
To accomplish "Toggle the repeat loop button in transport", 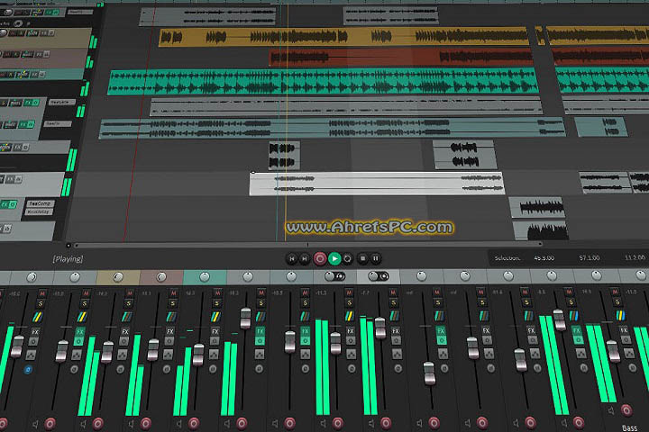I will coord(348,258).
